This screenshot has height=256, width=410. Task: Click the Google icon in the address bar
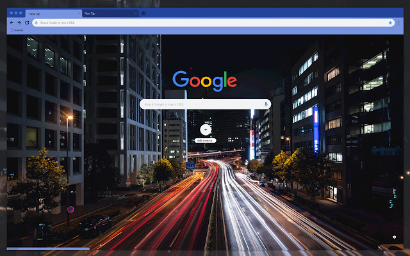(x=36, y=23)
